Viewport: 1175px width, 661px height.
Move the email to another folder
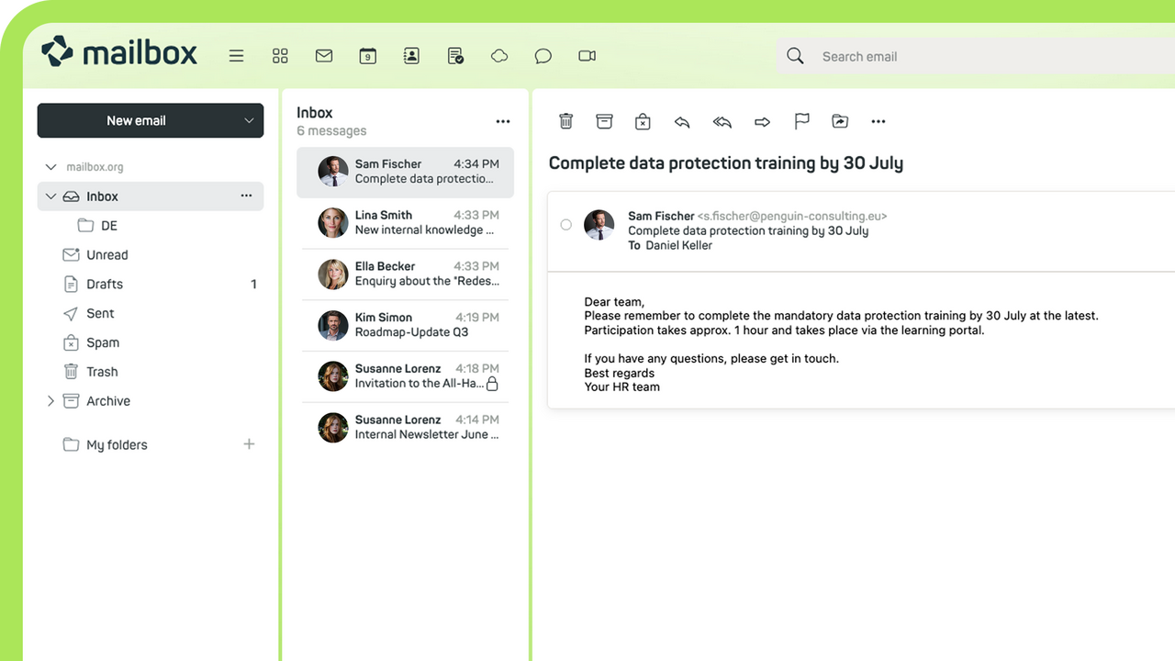tap(840, 121)
